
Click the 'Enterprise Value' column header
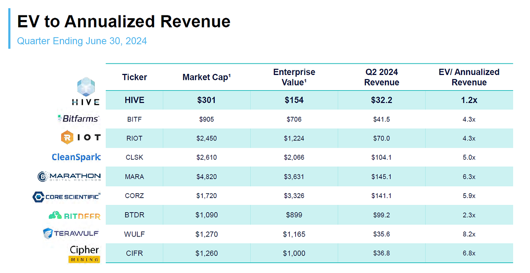[x=294, y=77]
